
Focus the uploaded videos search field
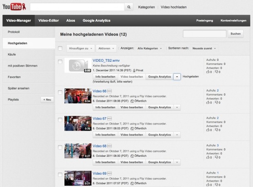pyautogui.click(x=204, y=34)
